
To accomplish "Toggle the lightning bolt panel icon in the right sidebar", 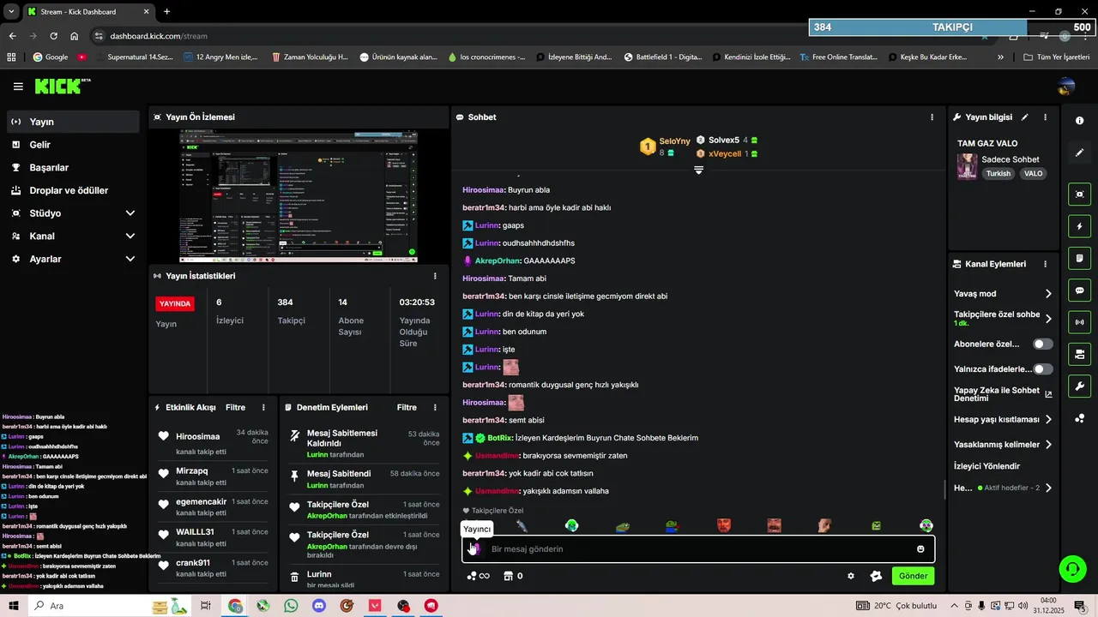I will pos(1079,226).
